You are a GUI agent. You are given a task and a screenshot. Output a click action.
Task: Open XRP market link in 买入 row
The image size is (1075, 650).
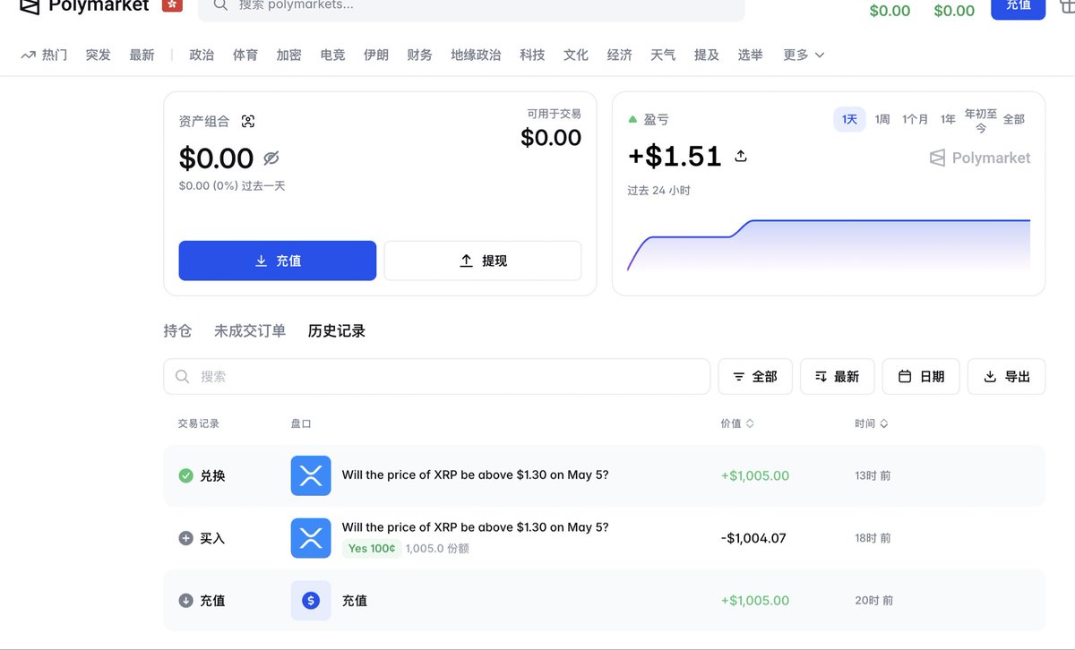point(475,527)
